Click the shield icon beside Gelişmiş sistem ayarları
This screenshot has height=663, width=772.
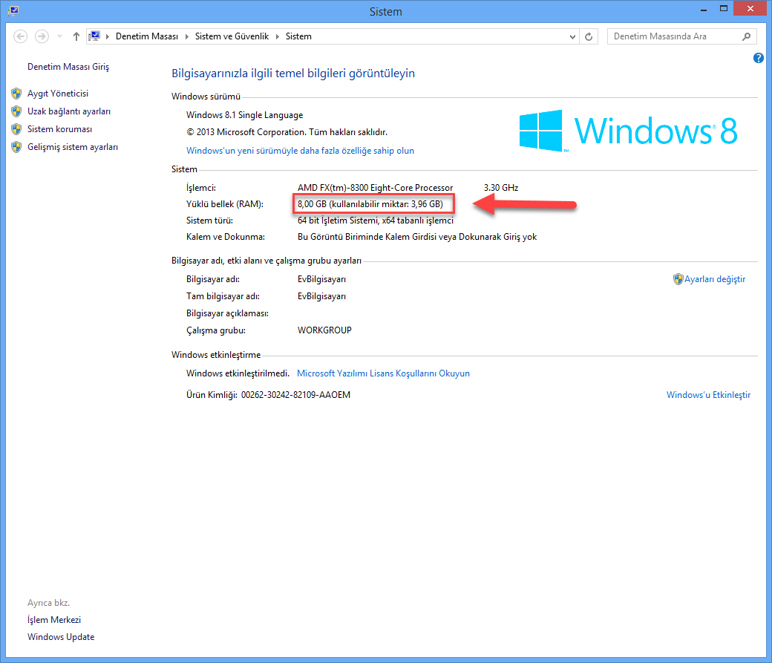tap(17, 147)
